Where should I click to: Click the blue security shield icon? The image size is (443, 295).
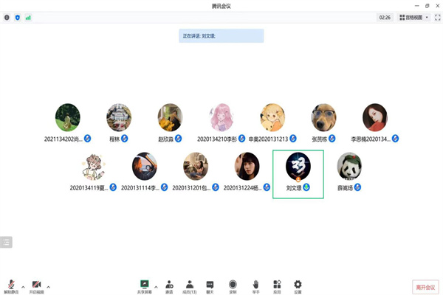18,18
